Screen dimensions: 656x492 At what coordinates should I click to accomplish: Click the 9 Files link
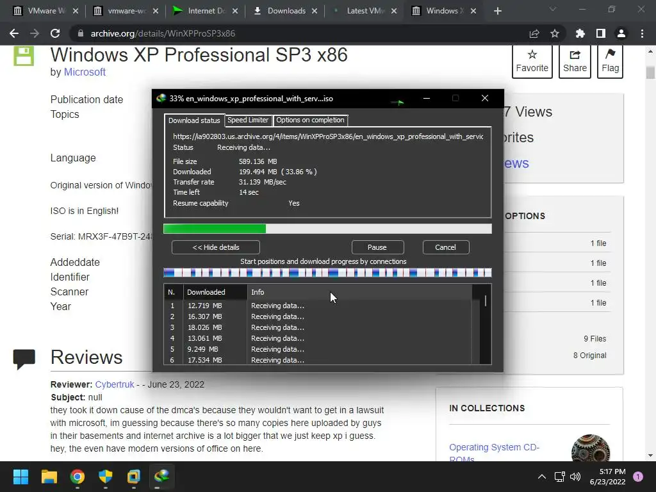[x=595, y=339]
